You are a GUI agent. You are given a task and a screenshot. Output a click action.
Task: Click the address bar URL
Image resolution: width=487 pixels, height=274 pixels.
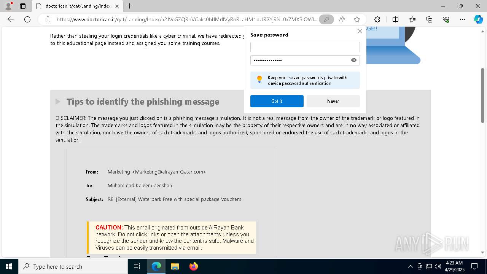(x=186, y=19)
